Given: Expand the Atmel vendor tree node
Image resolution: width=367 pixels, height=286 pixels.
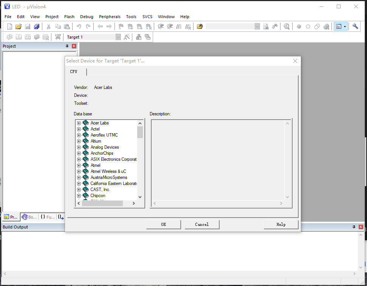Looking at the screenshot, I should [79, 165].
